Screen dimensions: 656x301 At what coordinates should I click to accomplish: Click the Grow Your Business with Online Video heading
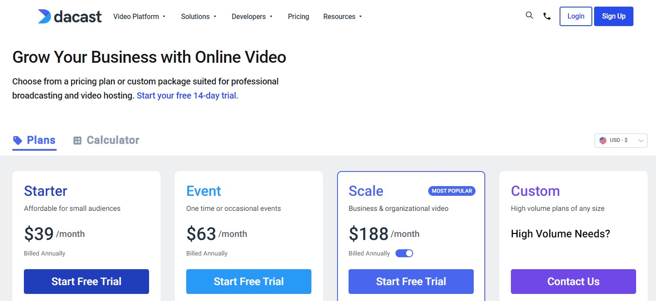(149, 57)
